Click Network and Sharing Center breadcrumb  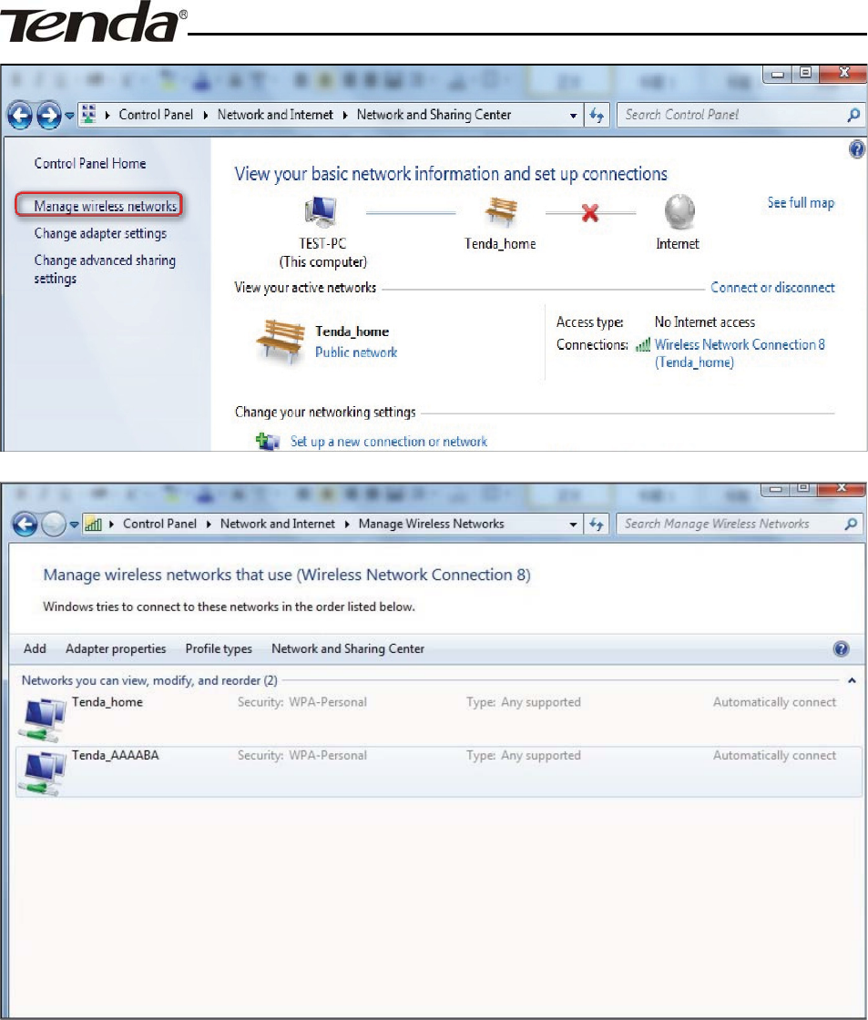(x=434, y=115)
